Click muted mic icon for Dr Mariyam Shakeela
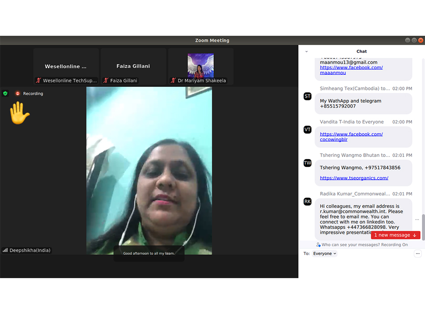The width and height of the screenshot is (425, 313). coord(173,80)
